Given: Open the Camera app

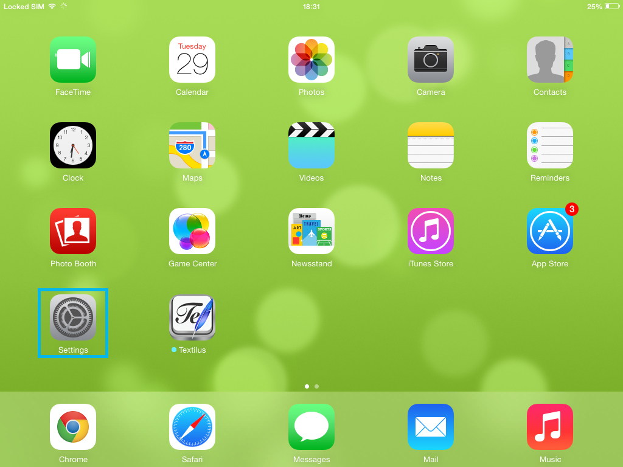Looking at the screenshot, I should (x=431, y=60).
